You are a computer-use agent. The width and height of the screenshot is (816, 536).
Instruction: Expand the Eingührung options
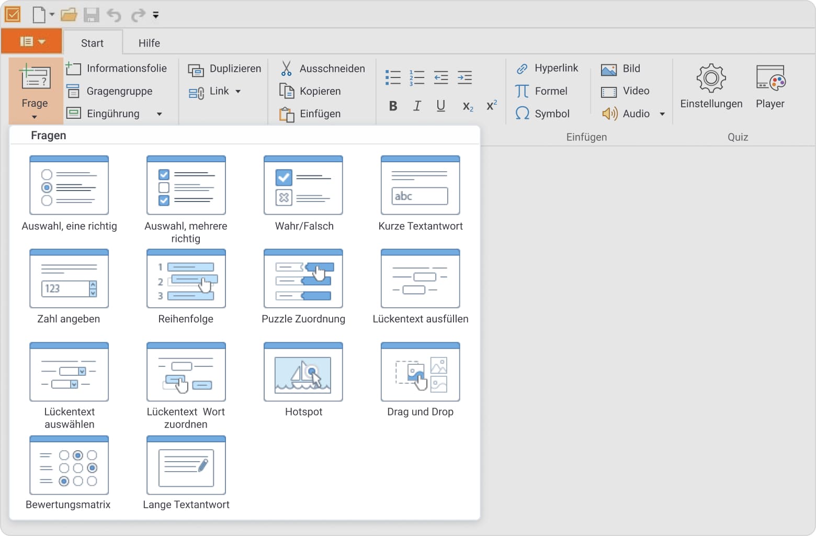click(160, 114)
